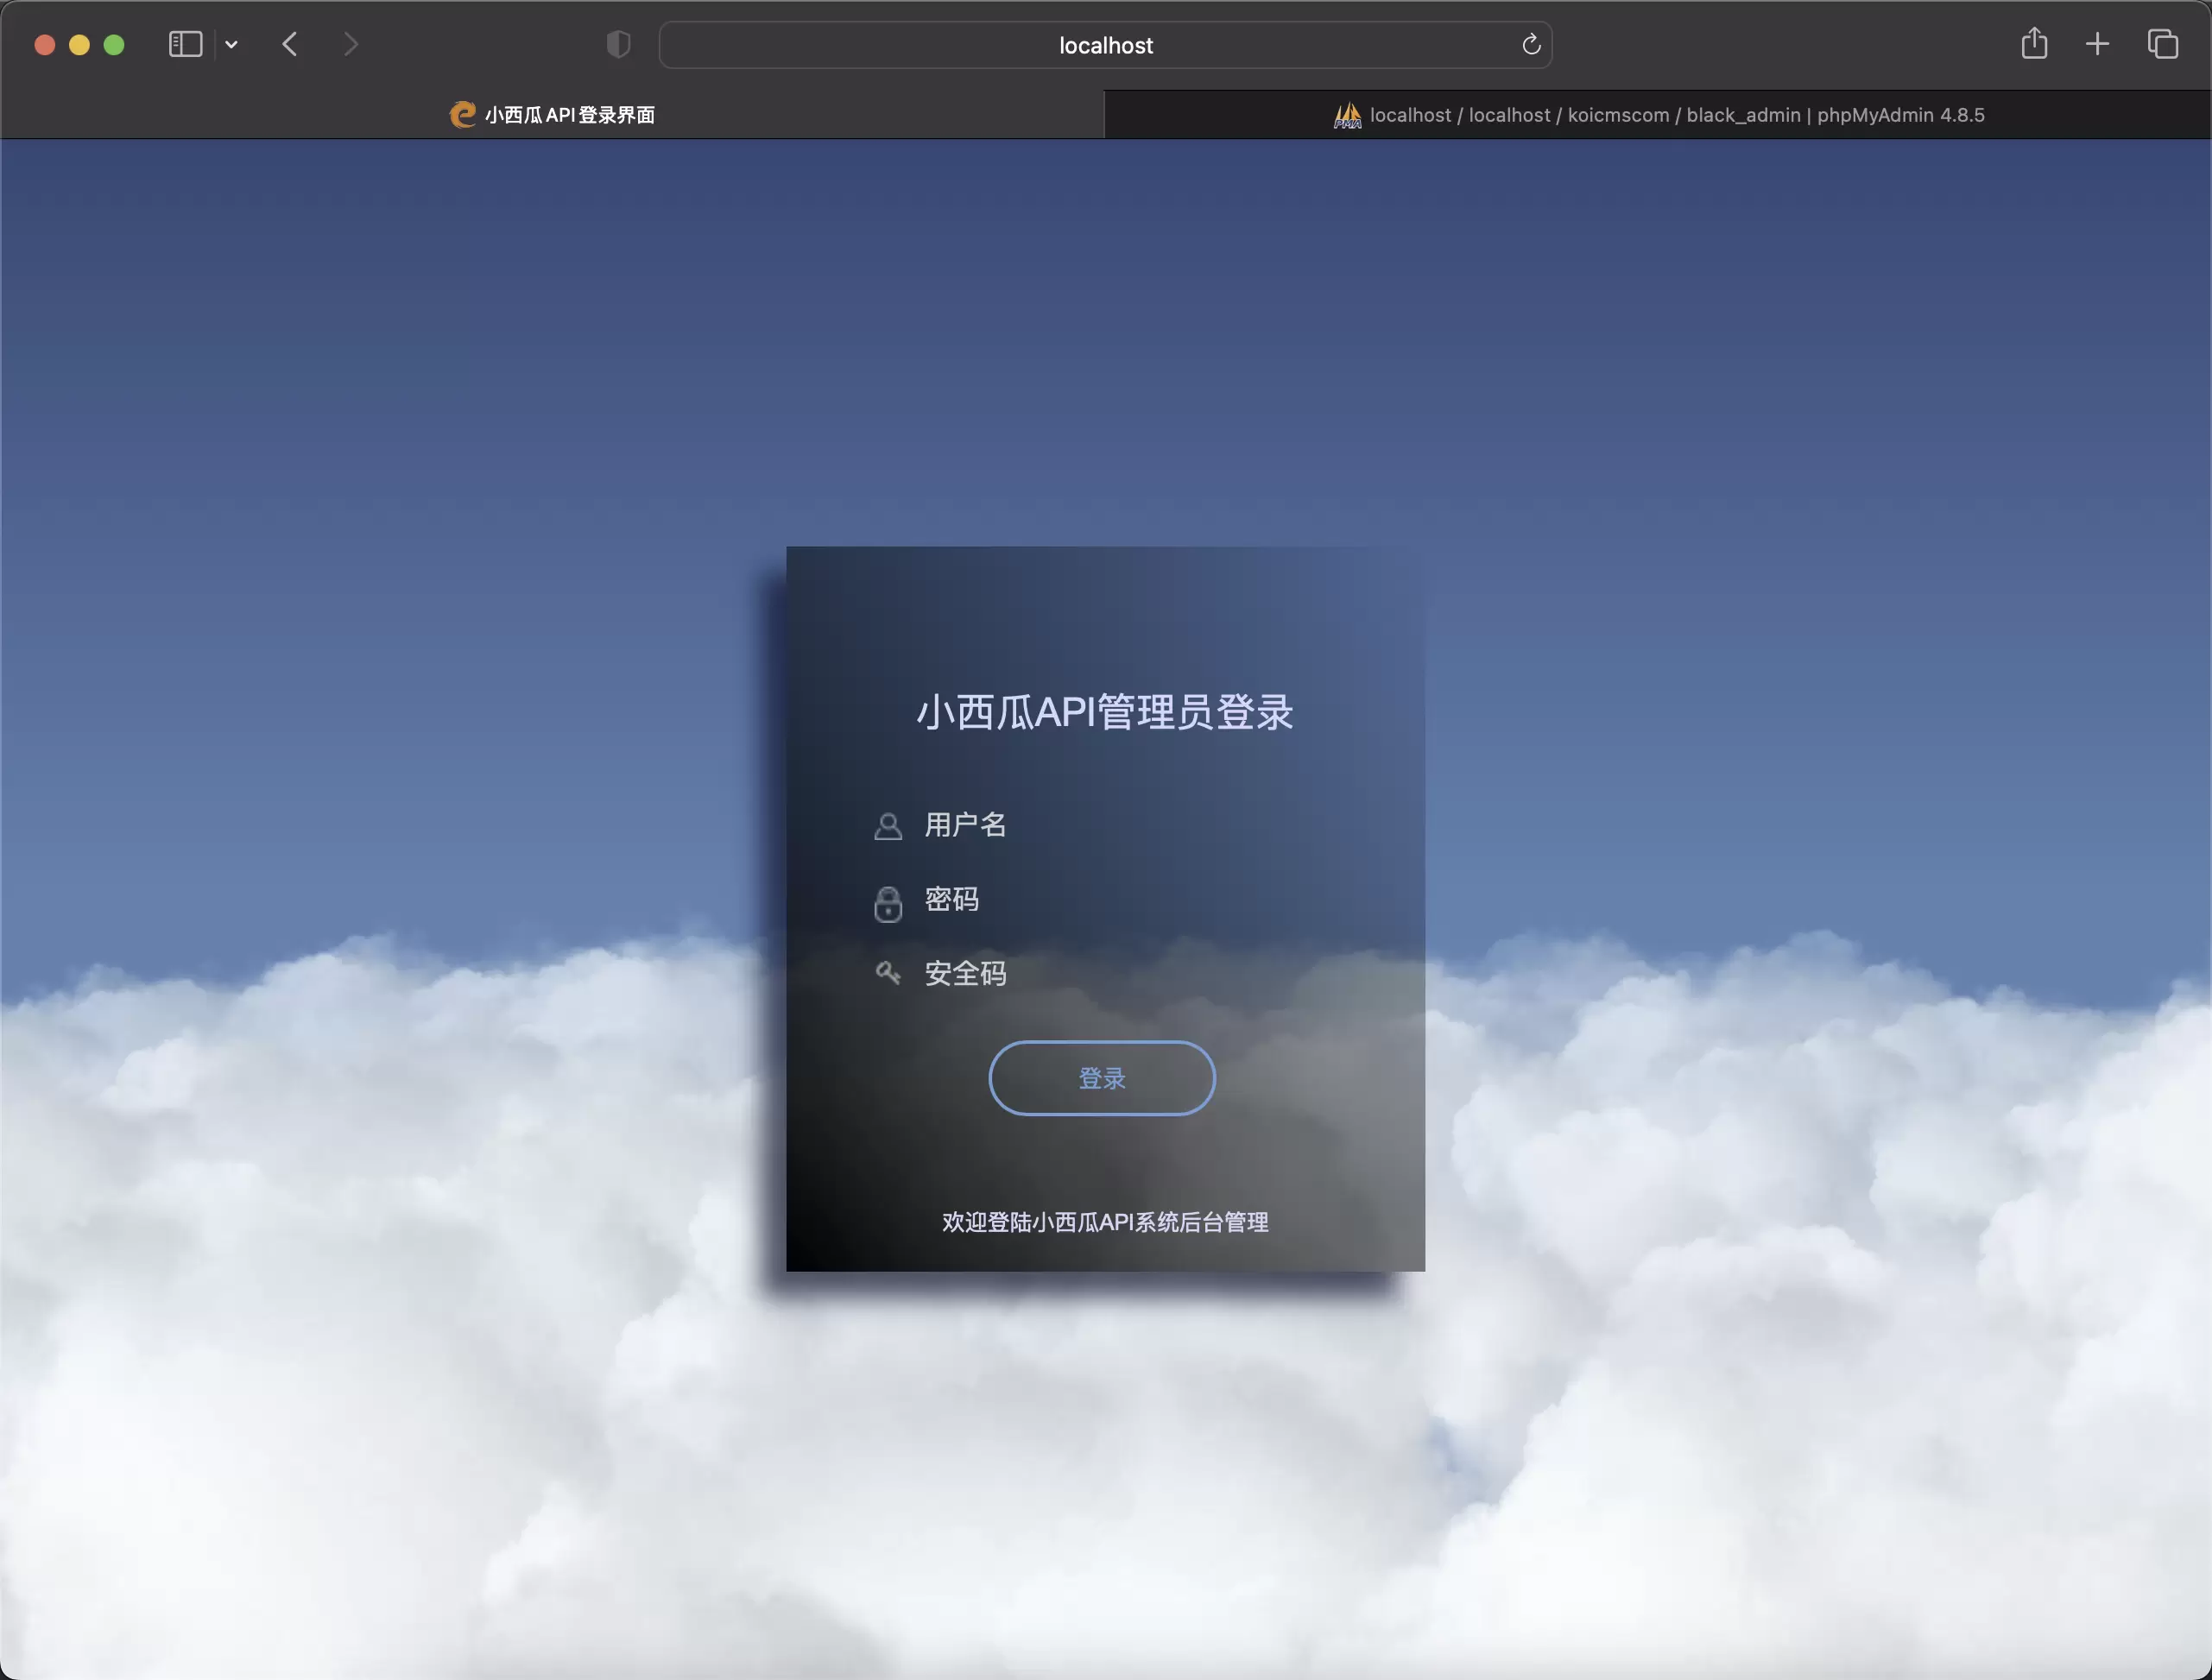The image size is (2212, 1680).
Task: Close the window with the red button
Action: click(x=44, y=45)
